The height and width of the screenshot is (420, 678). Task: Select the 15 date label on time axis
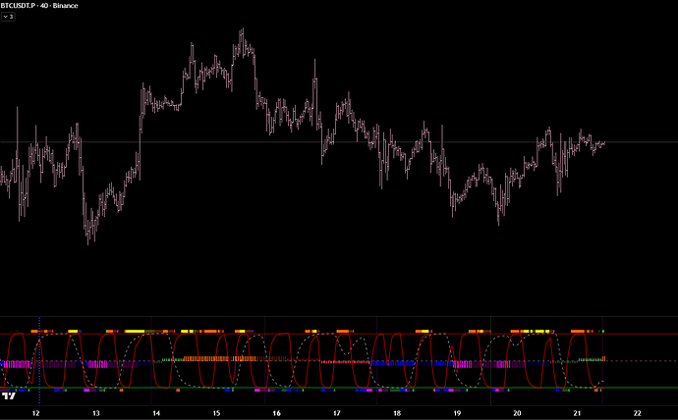point(216,413)
